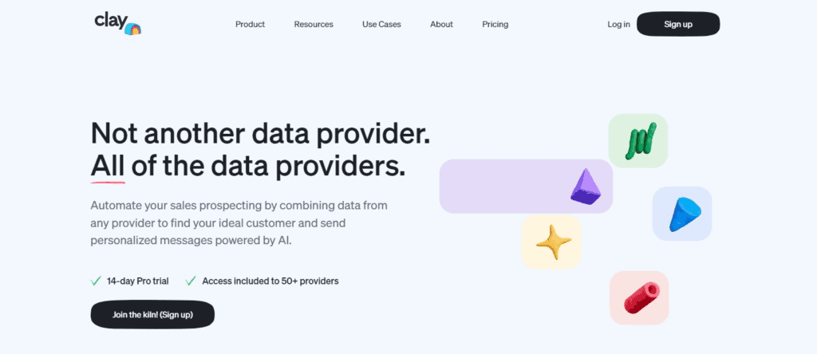Image resolution: width=817 pixels, height=354 pixels.
Task: Click the 14-day Pro trial text
Action: pyautogui.click(x=137, y=281)
